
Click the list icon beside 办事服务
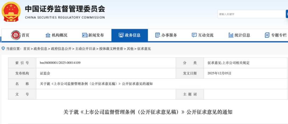tap(158, 35)
